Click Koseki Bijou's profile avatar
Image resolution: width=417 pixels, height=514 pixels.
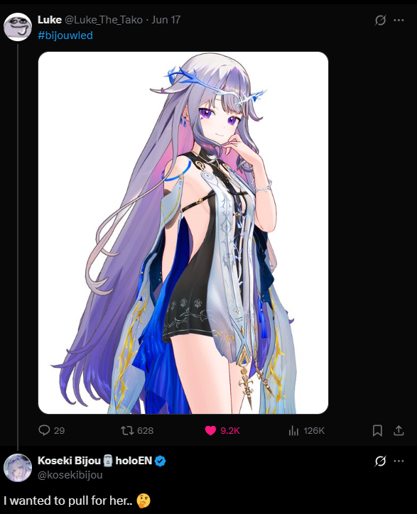(18, 468)
